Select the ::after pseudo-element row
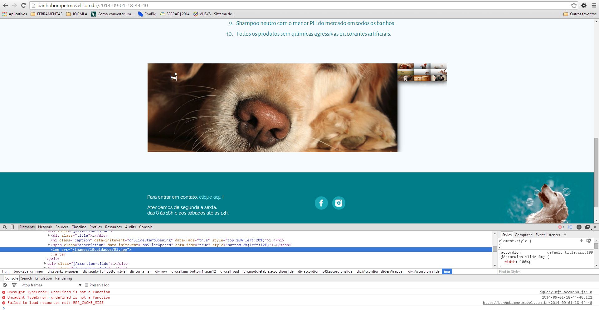Image resolution: width=599 pixels, height=317 pixels. (58, 254)
